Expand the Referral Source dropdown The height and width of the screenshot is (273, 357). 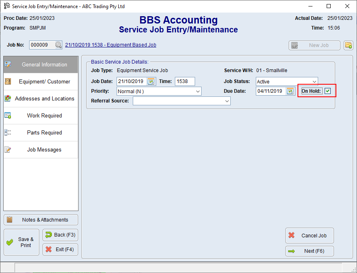[227, 100]
